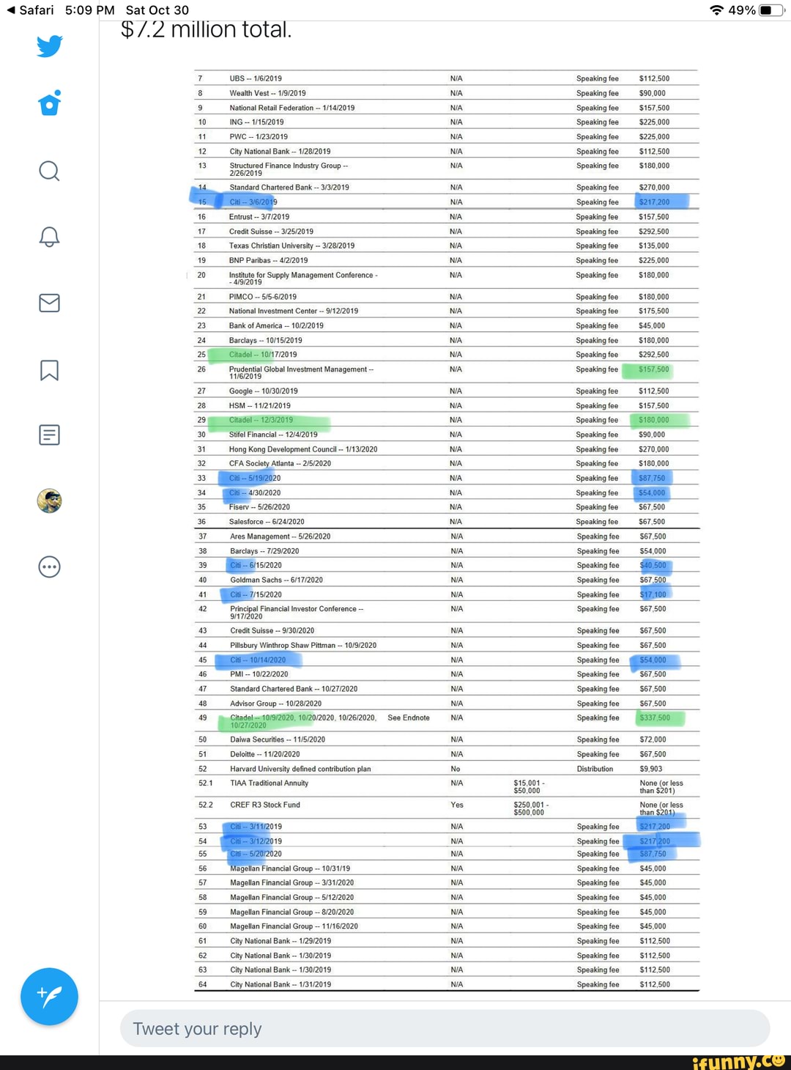Tap the battery indicator in status bar
This screenshot has width=791, height=1070.
click(x=770, y=10)
